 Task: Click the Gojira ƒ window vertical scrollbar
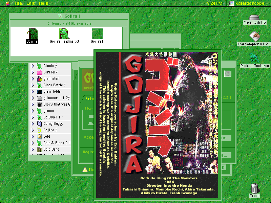click(x=125, y=41)
